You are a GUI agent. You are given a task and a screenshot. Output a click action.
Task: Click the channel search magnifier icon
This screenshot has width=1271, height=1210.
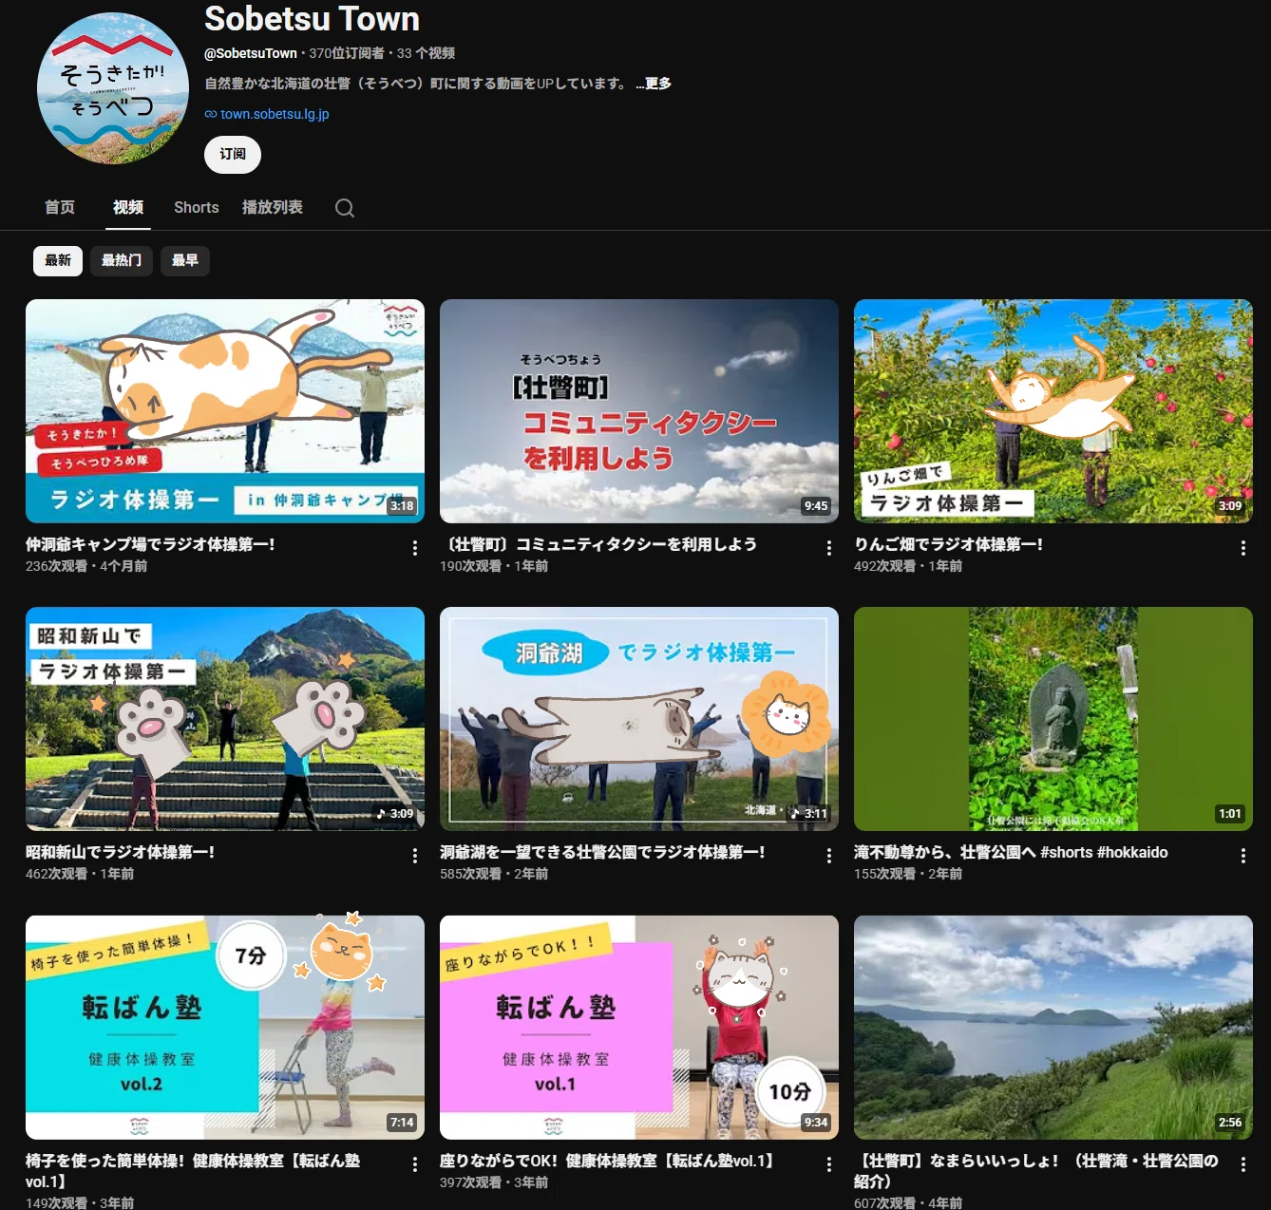tap(345, 208)
